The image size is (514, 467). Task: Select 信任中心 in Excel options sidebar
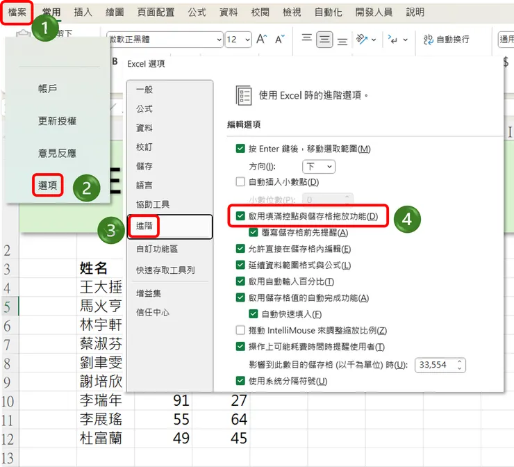pos(153,312)
